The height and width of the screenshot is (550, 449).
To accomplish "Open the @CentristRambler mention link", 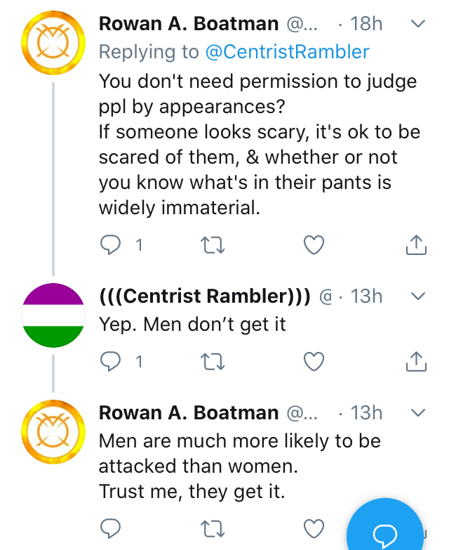I will [287, 51].
